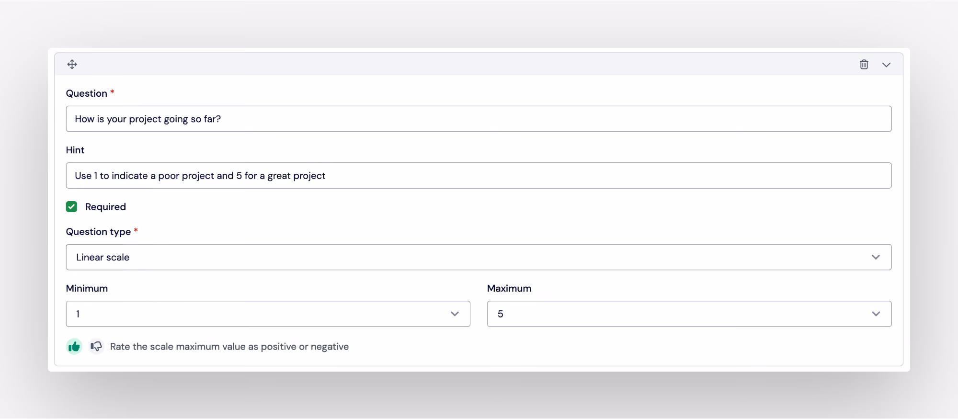958x419 pixels.
Task: Click the Maximum field label
Action: 509,288
